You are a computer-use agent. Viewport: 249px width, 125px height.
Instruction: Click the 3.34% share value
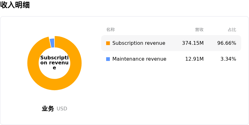(x=228, y=59)
